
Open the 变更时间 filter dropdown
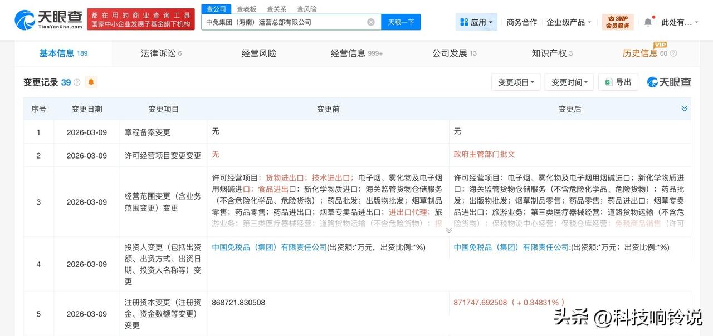pyautogui.click(x=569, y=82)
